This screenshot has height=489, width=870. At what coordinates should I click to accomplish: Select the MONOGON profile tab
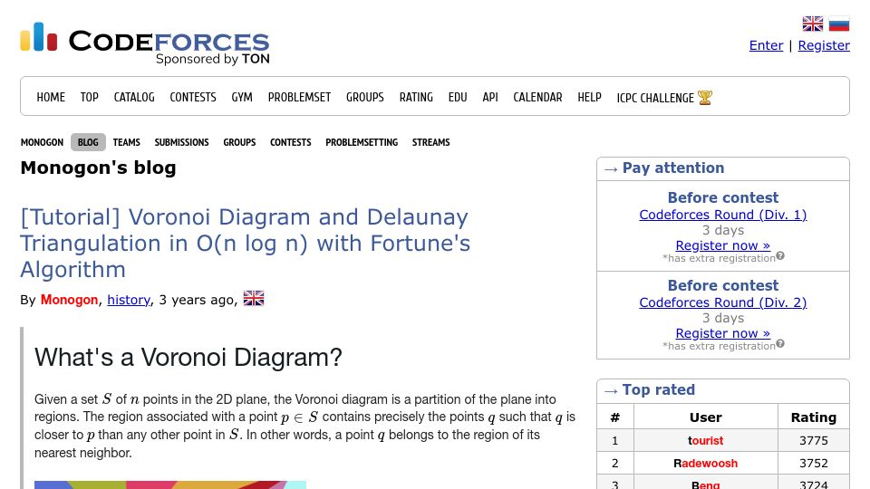(x=43, y=142)
